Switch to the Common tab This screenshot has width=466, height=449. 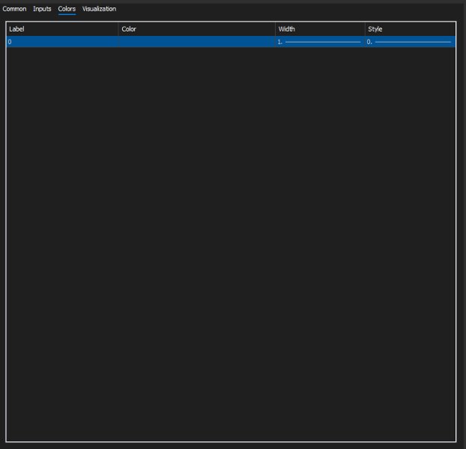(14, 9)
